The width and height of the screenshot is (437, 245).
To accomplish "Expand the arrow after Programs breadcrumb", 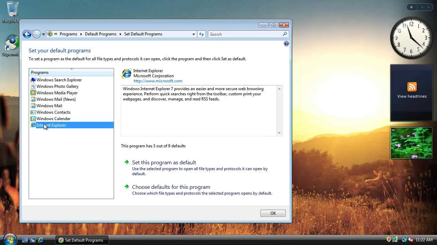I will (81, 34).
